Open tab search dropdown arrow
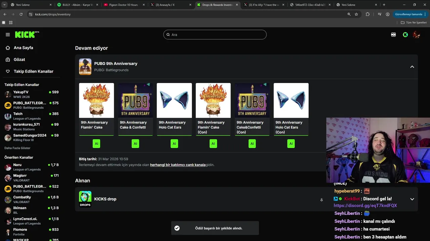This screenshot has width=430, height=241. point(4,5)
